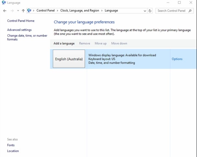Open the recent locations dropdown arrow
Viewport: 197px width, 157px height.
tap(18, 11)
